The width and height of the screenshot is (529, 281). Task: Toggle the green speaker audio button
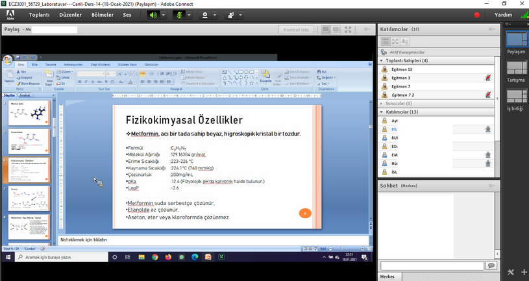[153, 14]
